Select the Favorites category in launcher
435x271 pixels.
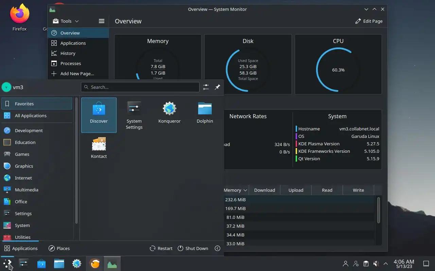point(37,104)
